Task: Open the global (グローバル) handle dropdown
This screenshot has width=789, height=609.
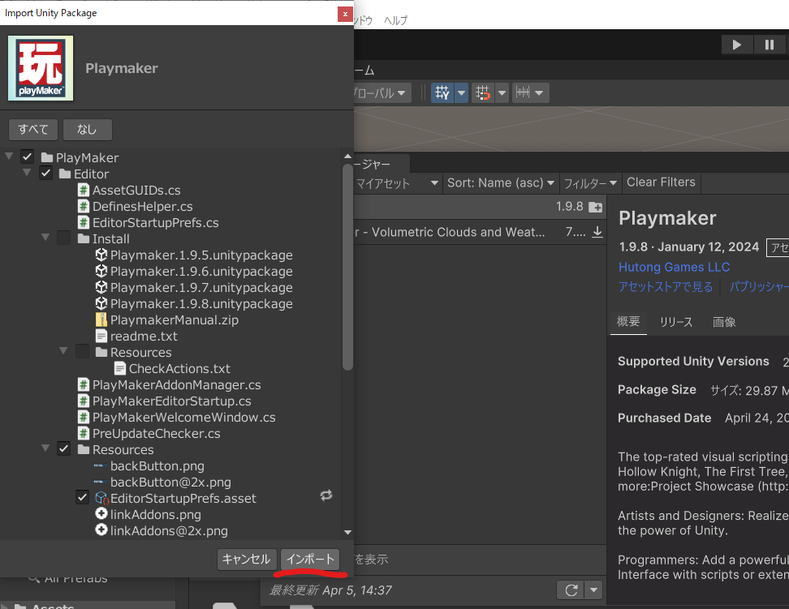Action: [382, 93]
